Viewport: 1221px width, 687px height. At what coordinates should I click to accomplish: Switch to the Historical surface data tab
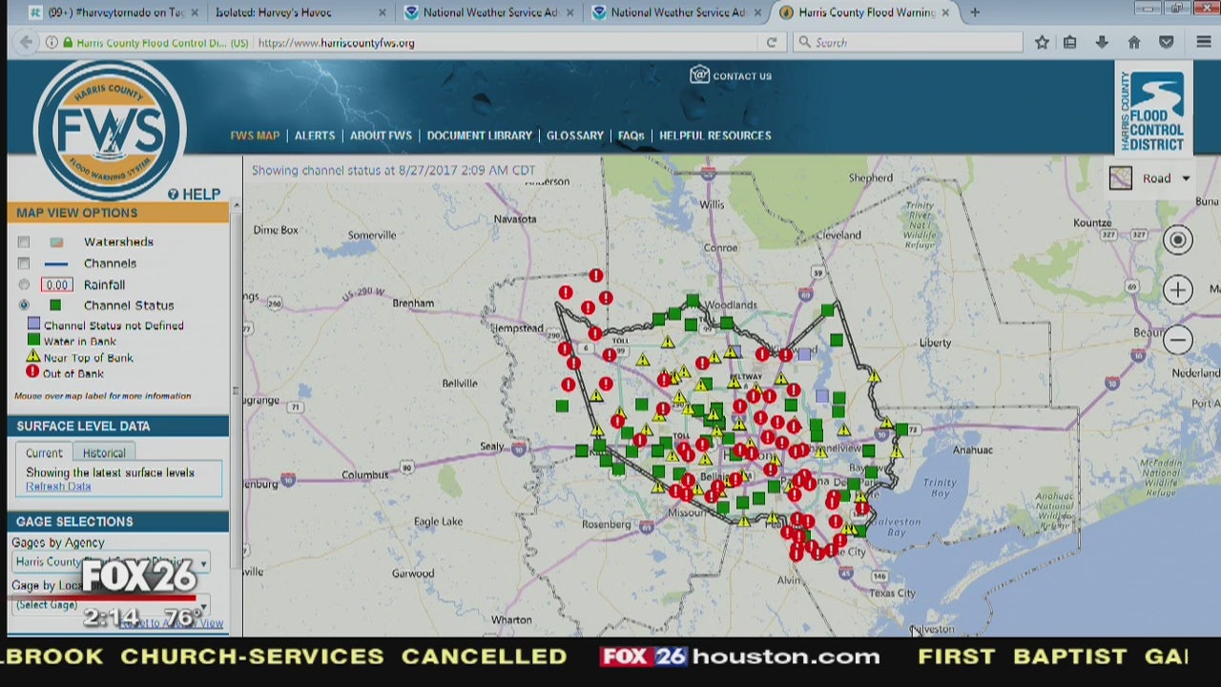(x=104, y=453)
